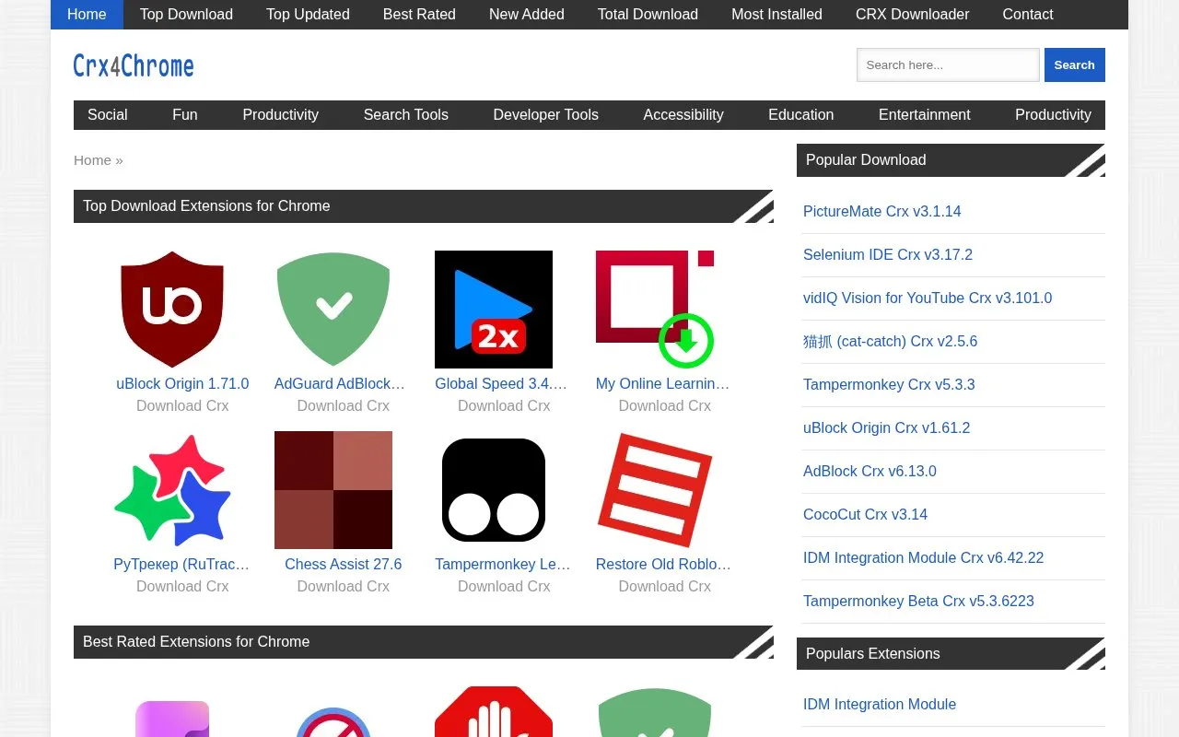Click the blue Search button
Screen dimensions: 1179x737
click(1074, 65)
